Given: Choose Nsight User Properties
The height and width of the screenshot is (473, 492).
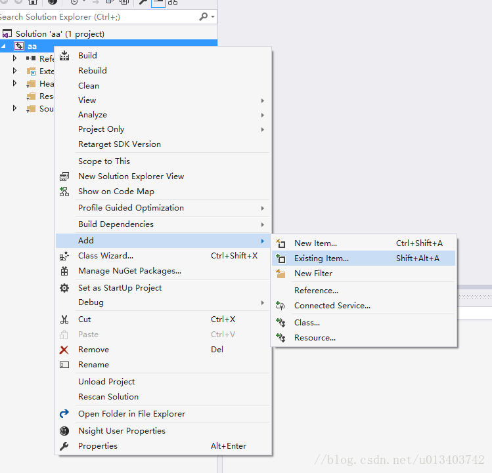Looking at the screenshot, I should tap(162, 430).
